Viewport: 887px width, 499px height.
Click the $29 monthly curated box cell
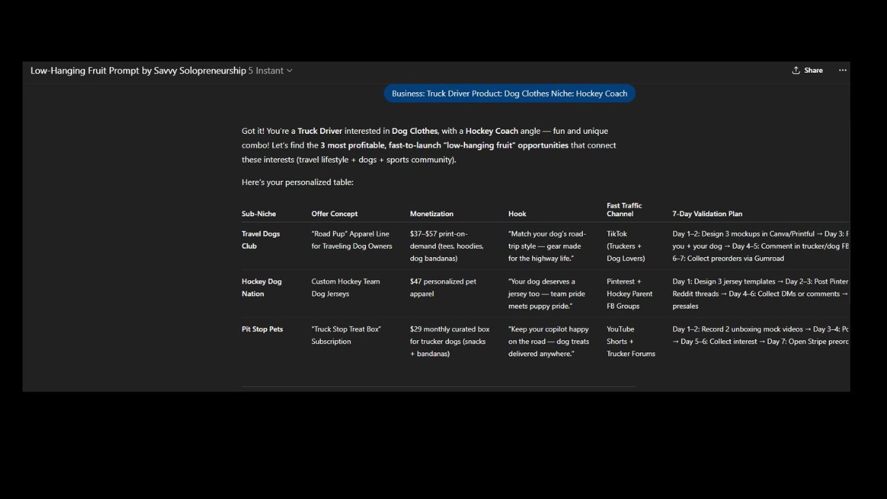point(450,341)
